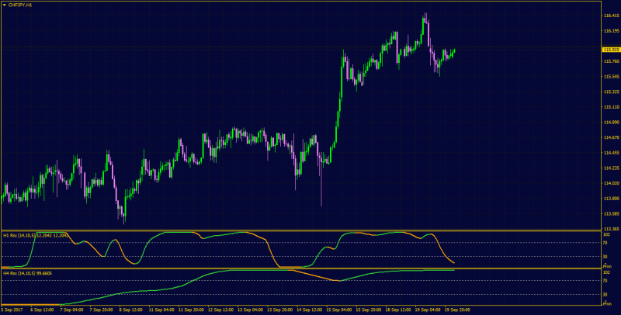621x315 pixels.
Task: Click the 11 Sep 04:00 time axis label
Action: [x=161, y=310]
